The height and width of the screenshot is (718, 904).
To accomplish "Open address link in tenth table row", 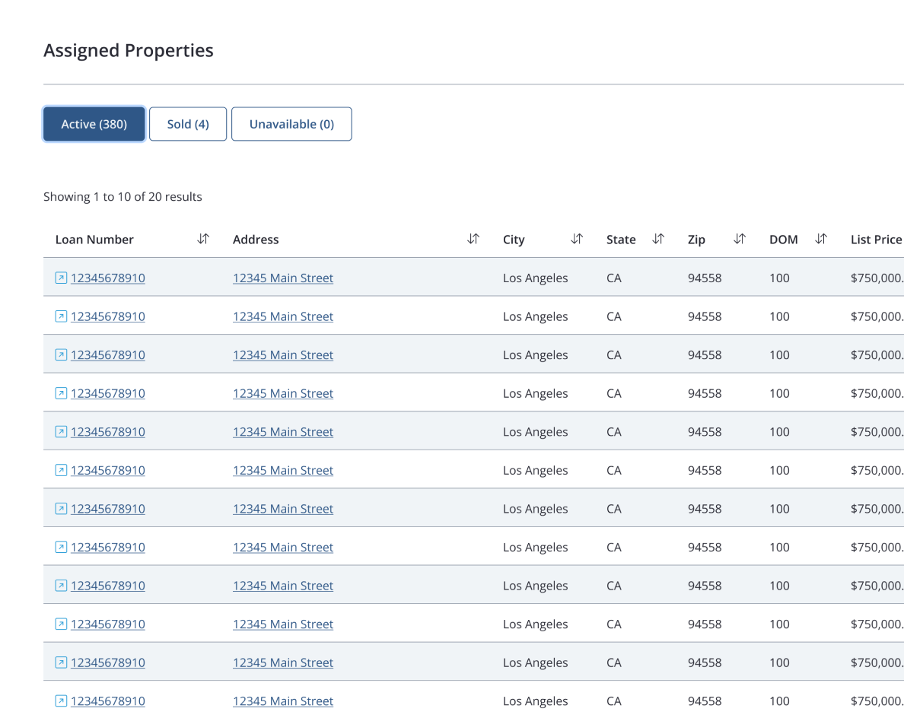I will [283, 624].
